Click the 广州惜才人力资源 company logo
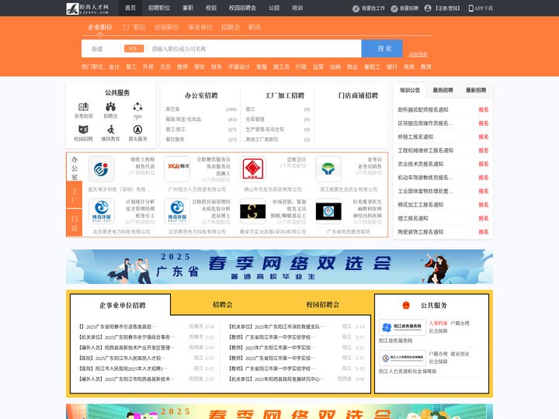The height and width of the screenshot is (419, 559). (177, 169)
